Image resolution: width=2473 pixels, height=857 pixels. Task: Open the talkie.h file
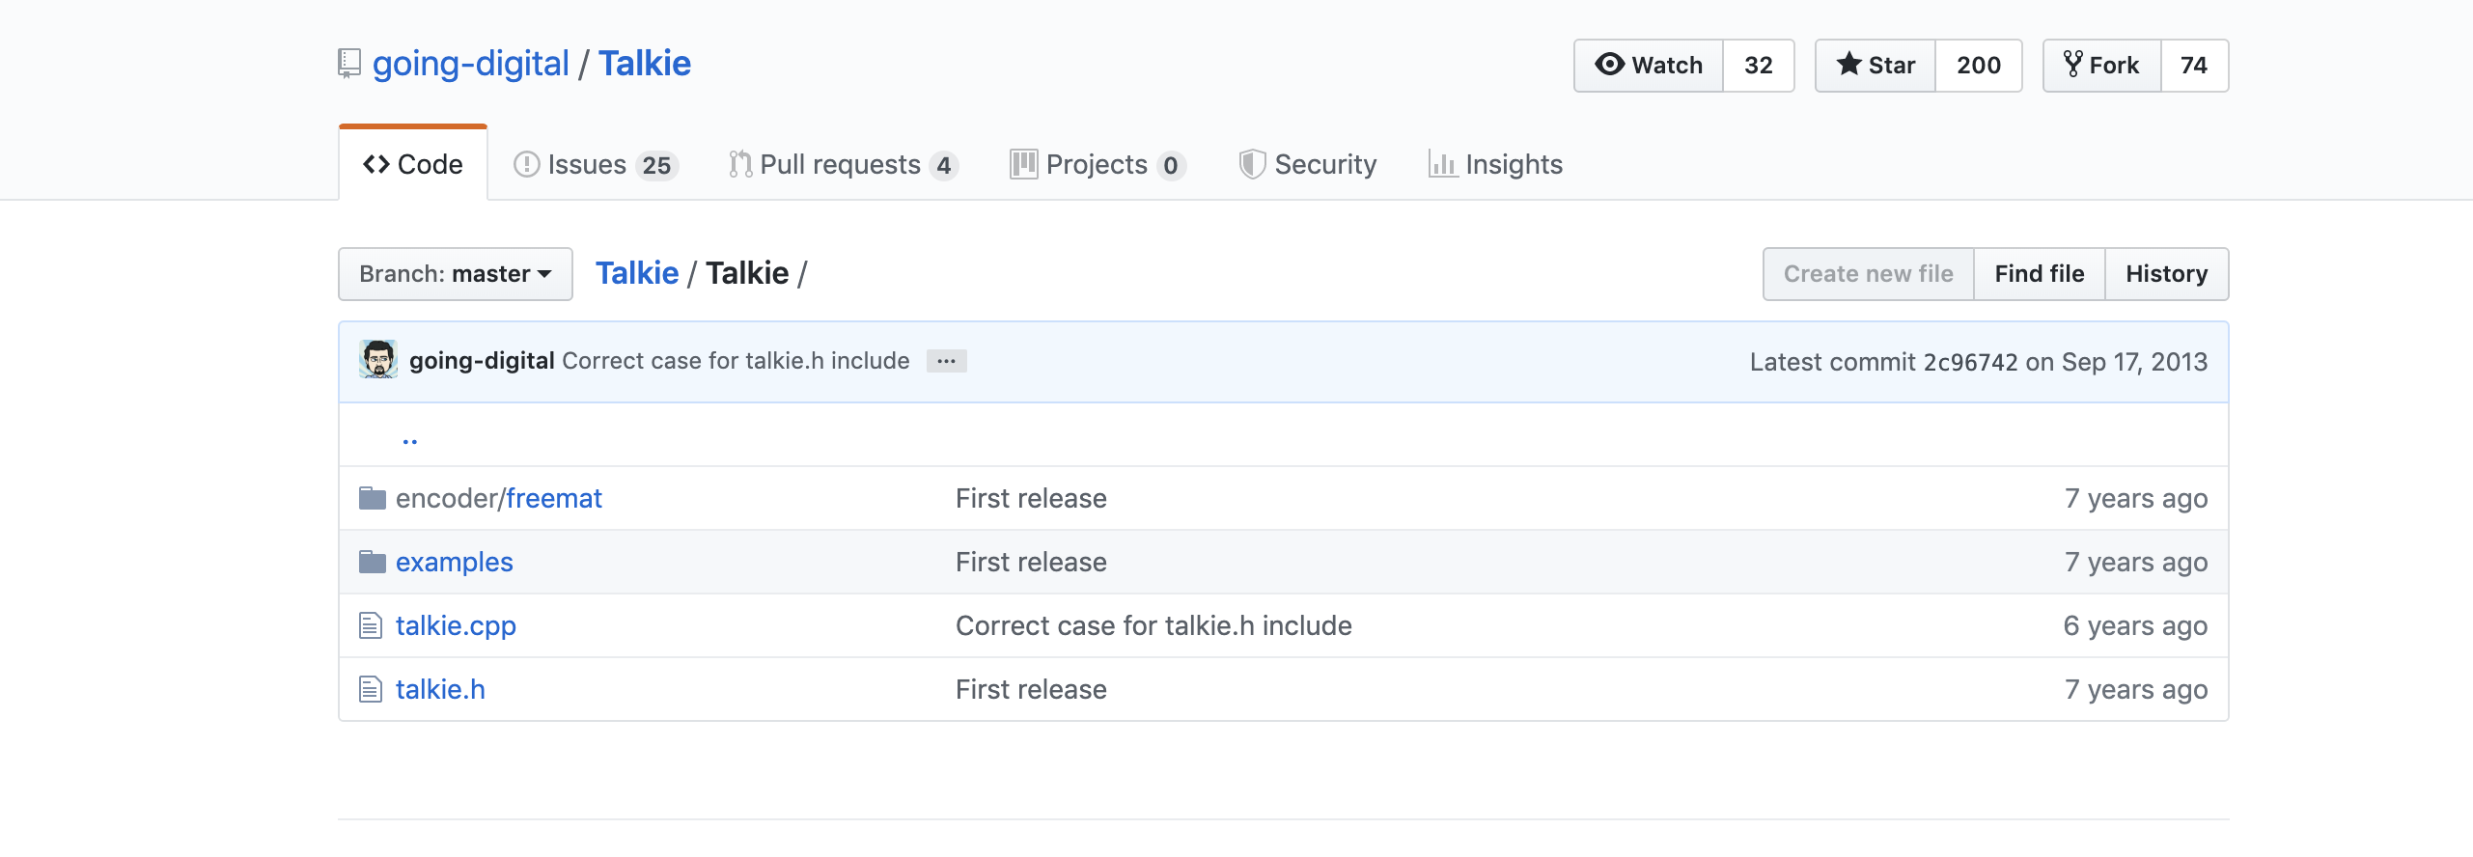(440, 689)
